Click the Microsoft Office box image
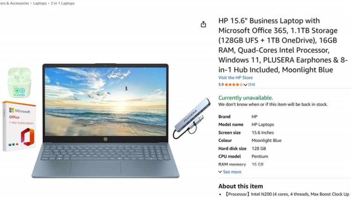 click(x=19, y=126)
